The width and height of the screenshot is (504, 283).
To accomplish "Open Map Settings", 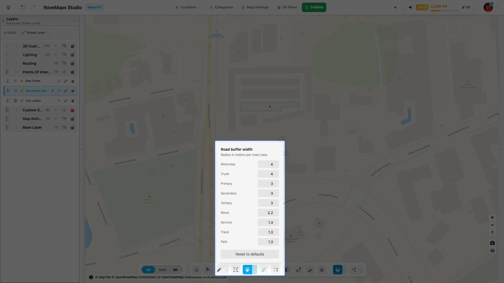I will pyautogui.click(x=255, y=7).
